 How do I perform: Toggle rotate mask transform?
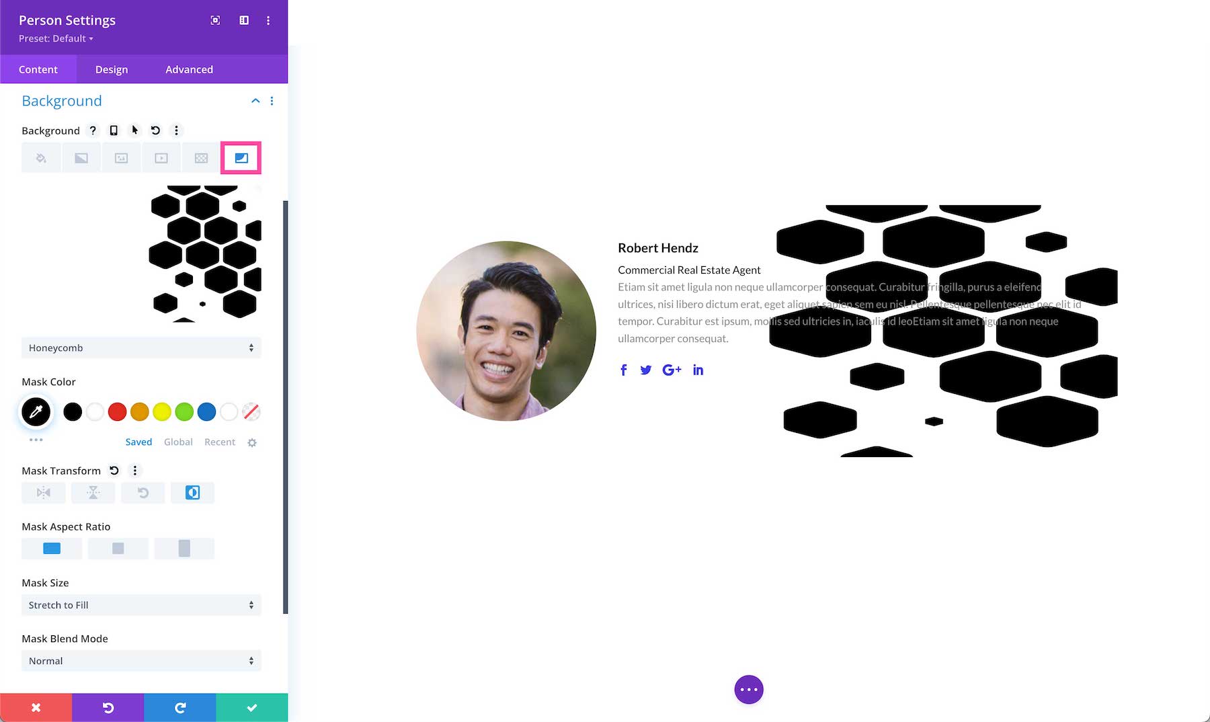(143, 493)
